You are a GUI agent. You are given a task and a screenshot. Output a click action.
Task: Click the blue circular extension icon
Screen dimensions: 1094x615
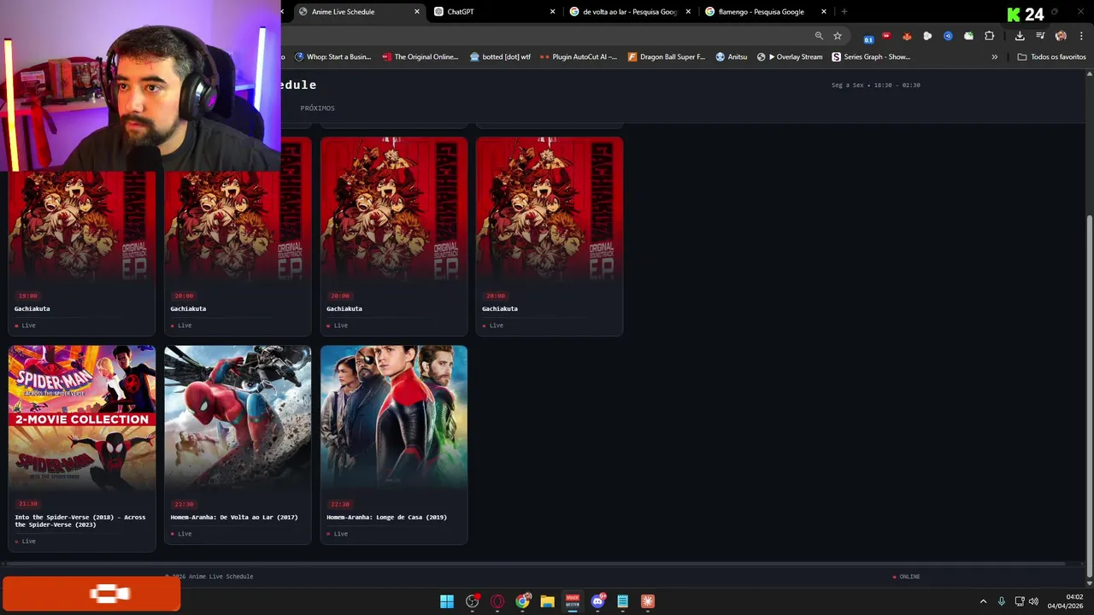click(x=948, y=36)
